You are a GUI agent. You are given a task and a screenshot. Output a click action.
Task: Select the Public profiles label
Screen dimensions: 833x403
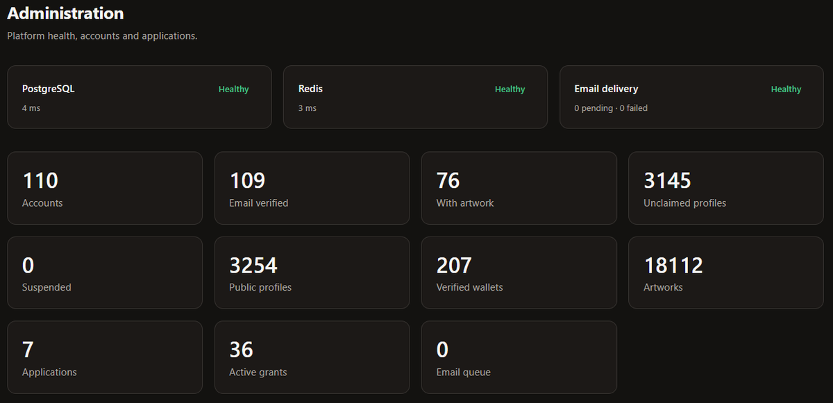[260, 287]
